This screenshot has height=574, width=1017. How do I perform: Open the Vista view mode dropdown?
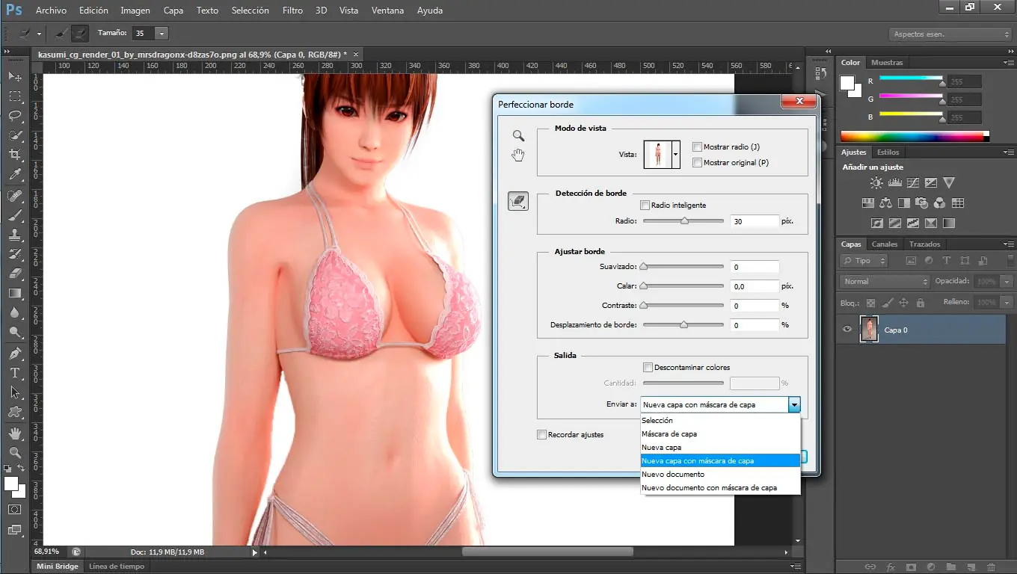click(676, 155)
